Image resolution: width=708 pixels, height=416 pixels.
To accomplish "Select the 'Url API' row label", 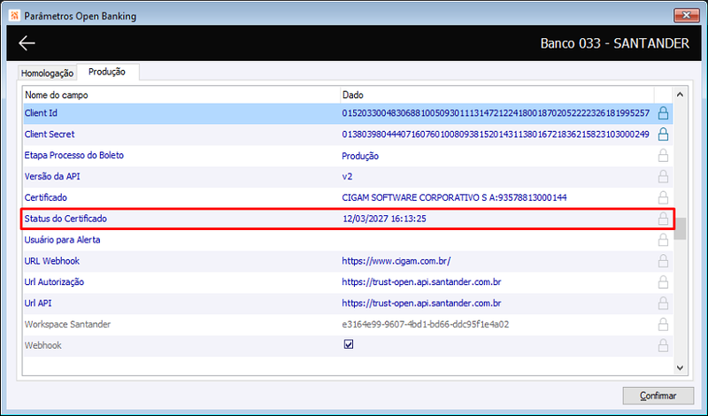I will tap(38, 303).
